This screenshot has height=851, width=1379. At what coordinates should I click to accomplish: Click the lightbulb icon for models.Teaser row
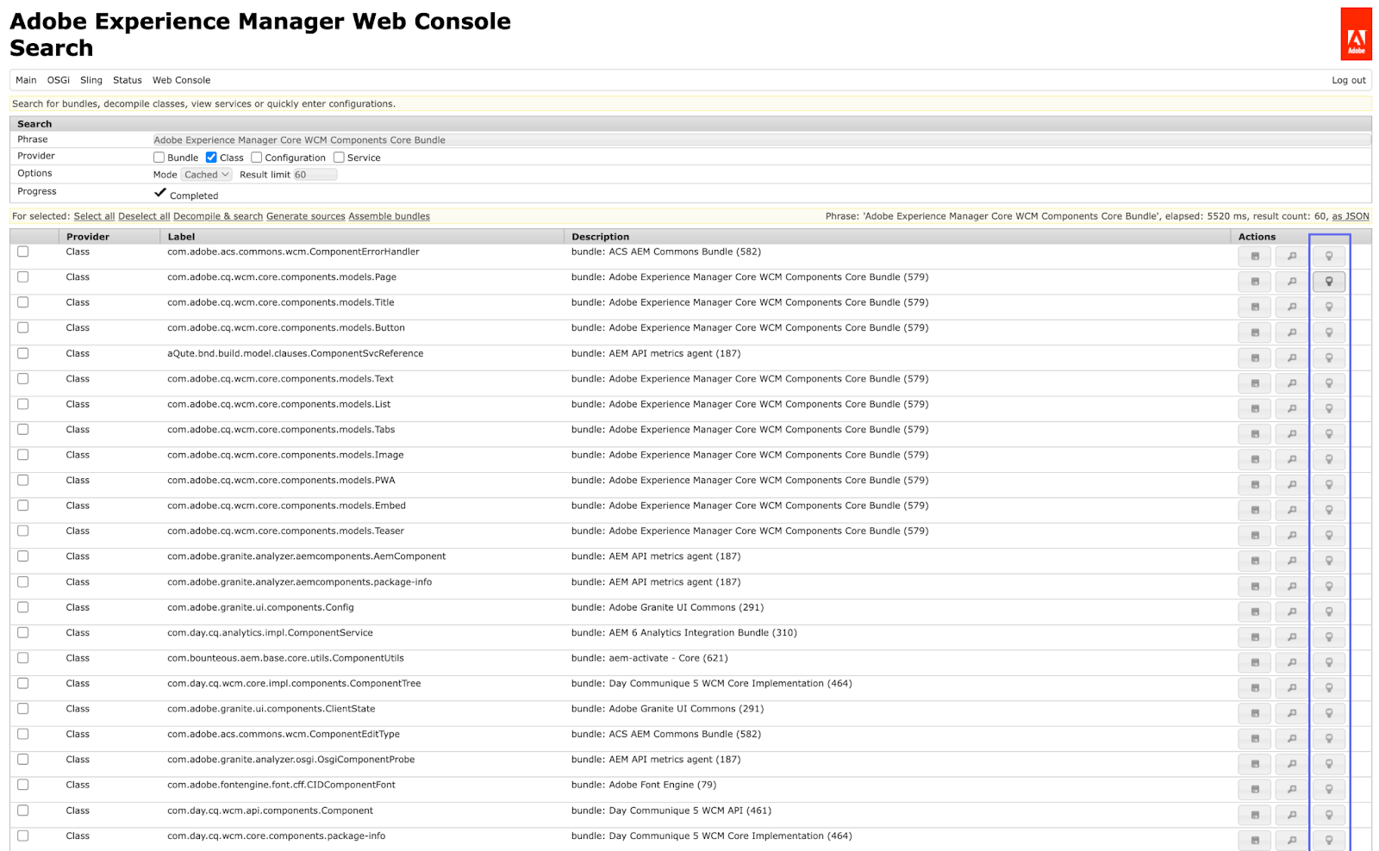pyautogui.click(x=1328, y=536)
